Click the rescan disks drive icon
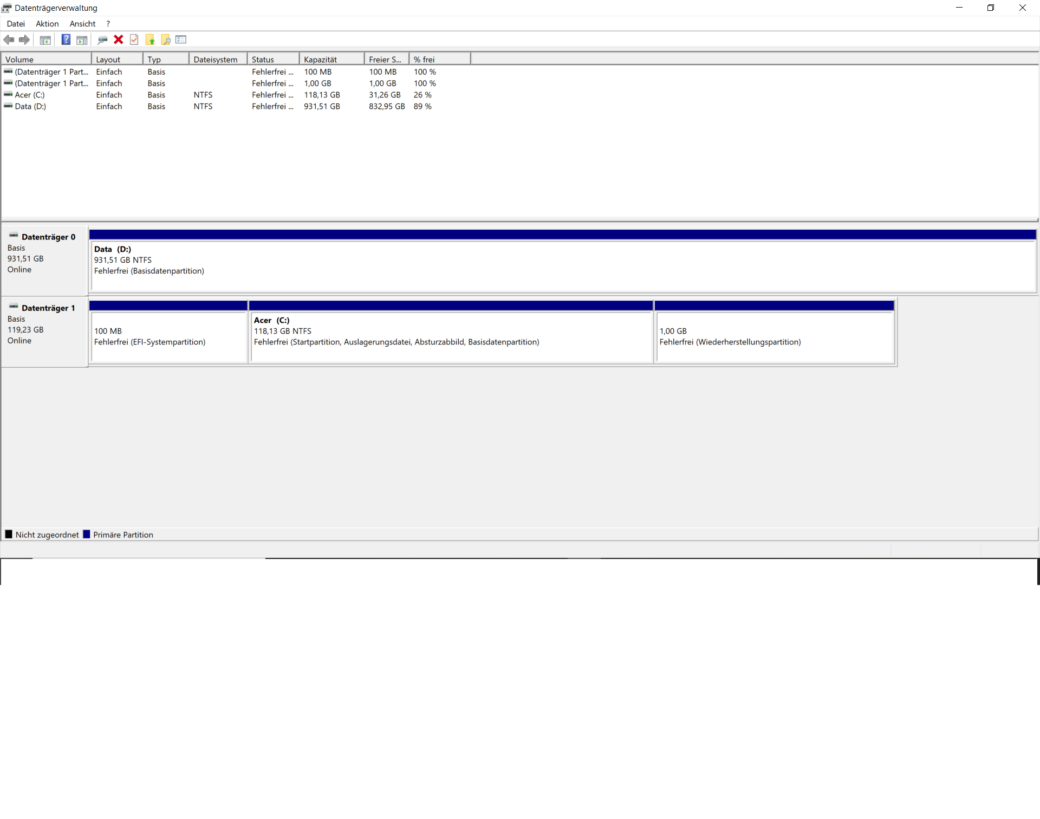Screen dimensions: 1040x819 102,40
